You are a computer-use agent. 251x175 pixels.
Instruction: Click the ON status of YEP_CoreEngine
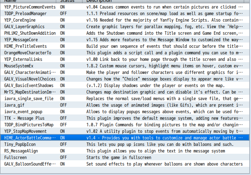[x=62, y=20]
